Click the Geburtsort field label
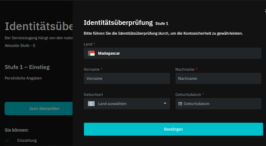Viewport: 266px width, 146px height. pyautogui.click(x=93, y=95)
